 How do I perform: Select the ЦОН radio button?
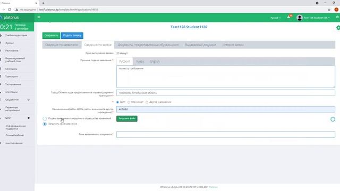117,102
